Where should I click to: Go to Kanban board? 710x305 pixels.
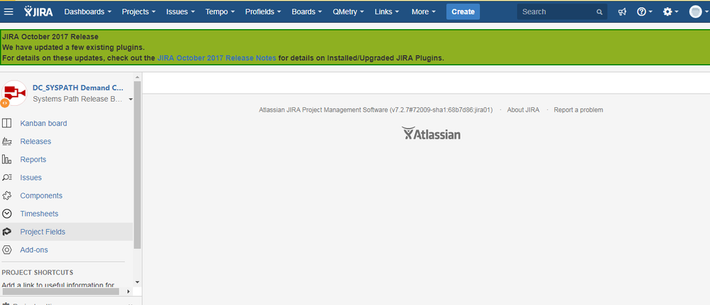pos(43,123)
